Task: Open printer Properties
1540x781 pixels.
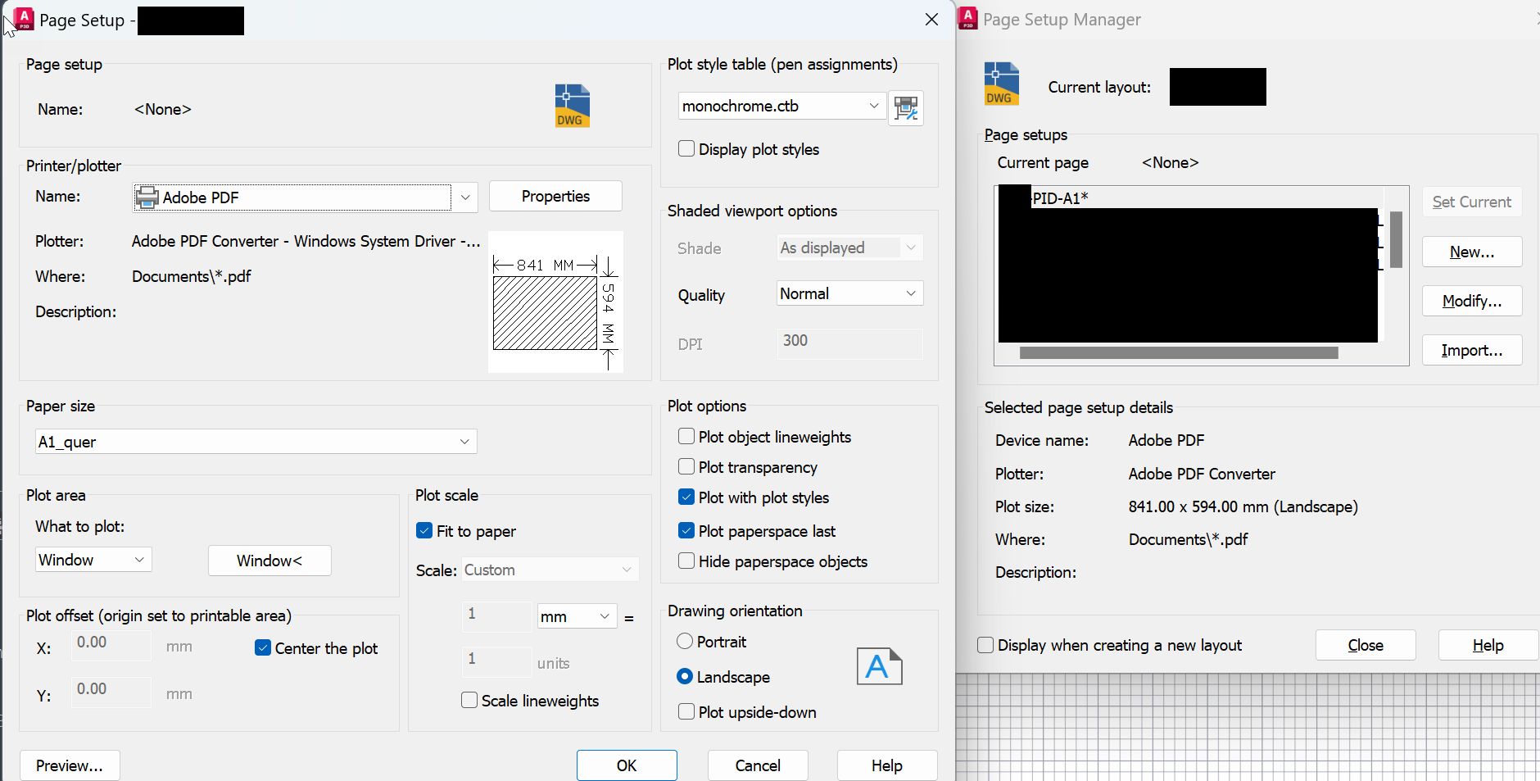Action: point(555,196)
